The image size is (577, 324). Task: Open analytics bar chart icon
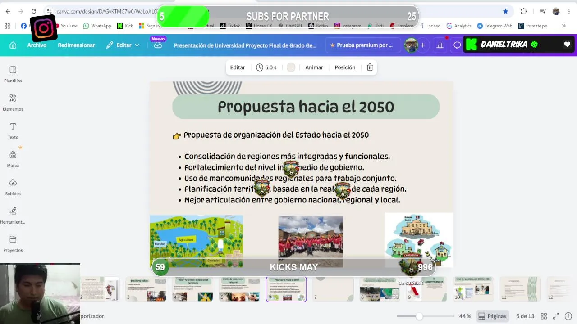pos(440,45)
